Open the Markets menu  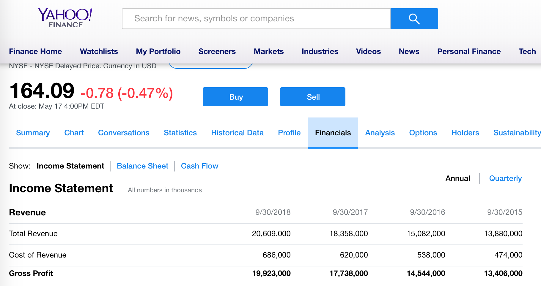(269, 51)
